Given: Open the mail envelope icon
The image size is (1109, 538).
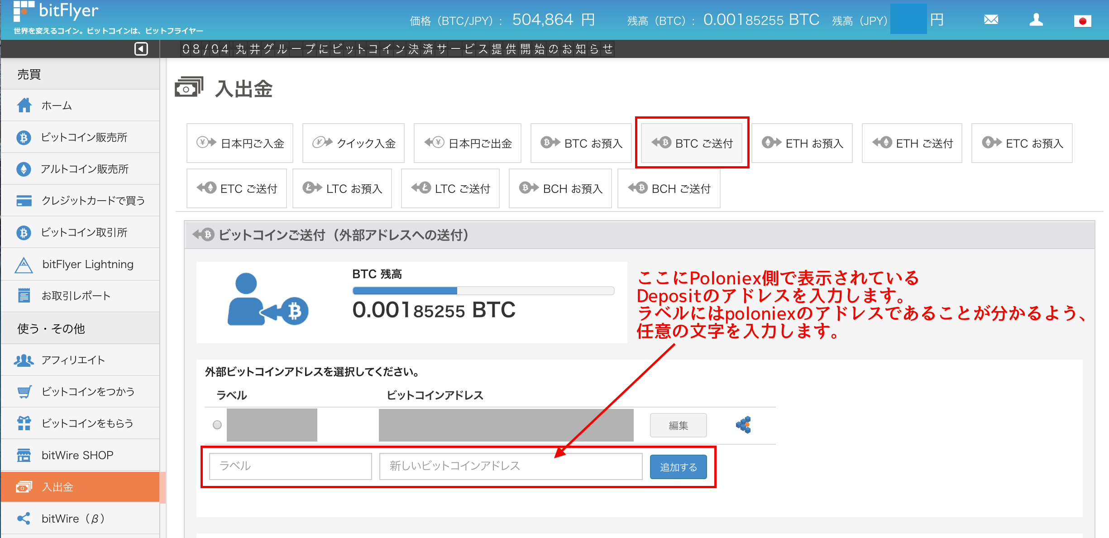Looking at the screenshot, I should coord(991,20).
